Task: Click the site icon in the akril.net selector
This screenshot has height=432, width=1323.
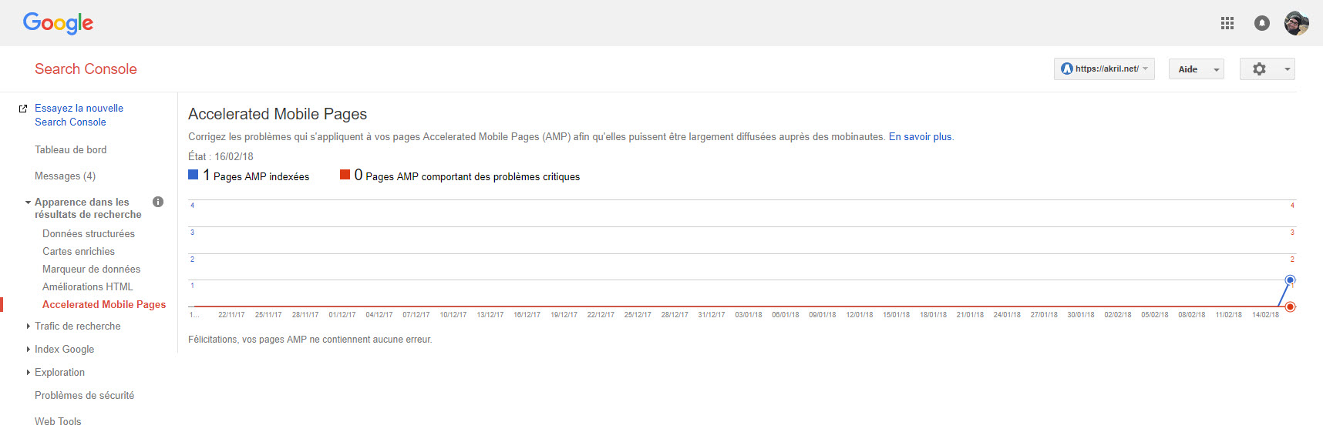Action: 1067,69
